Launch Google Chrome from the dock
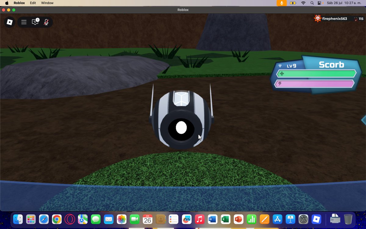This screenshot has width=366, height=229. (57, 219)
